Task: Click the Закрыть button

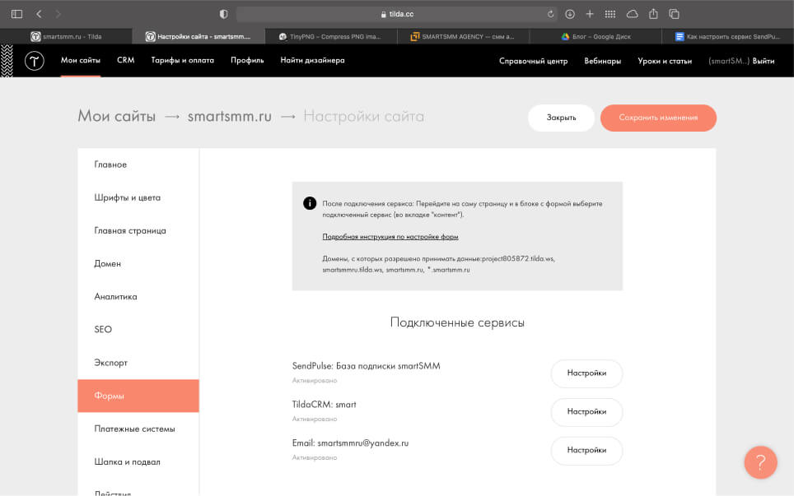Action: click(561, 118)
